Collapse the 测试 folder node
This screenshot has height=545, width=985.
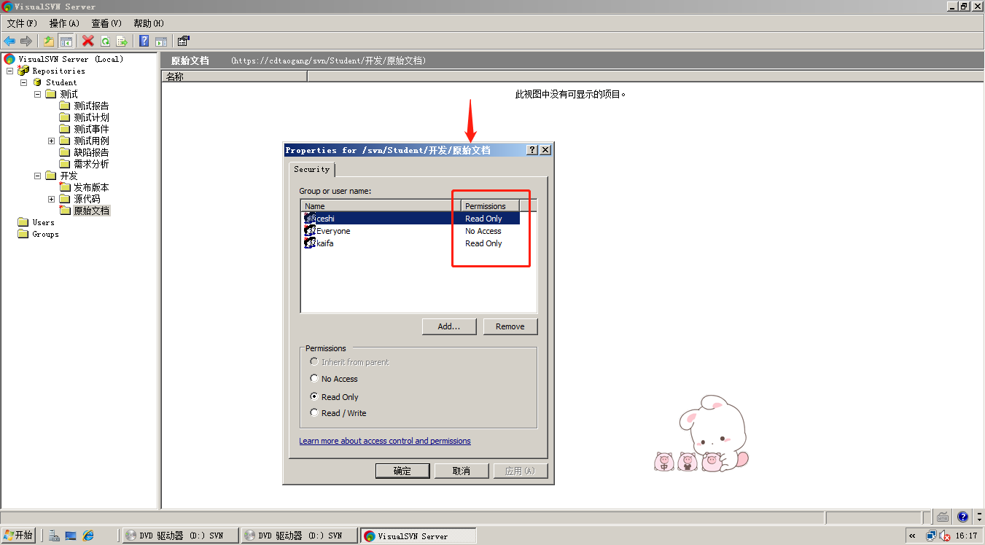[x=37, y=94]
